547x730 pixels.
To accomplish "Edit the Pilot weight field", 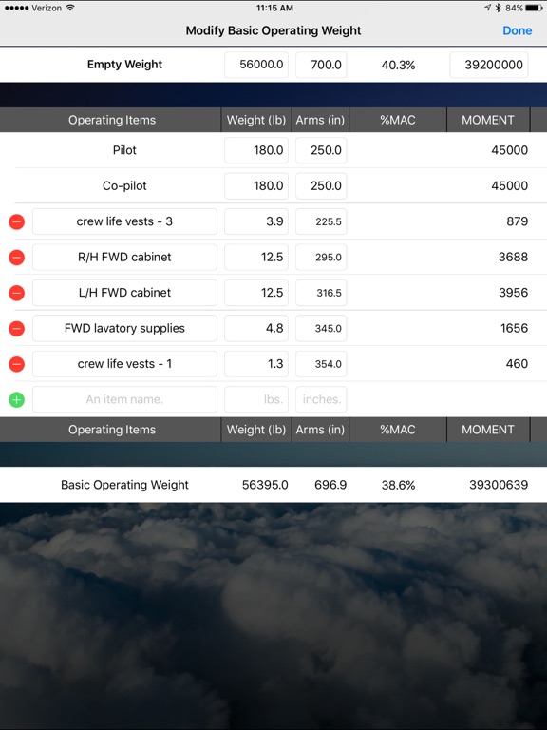I will tap(256, 150).
